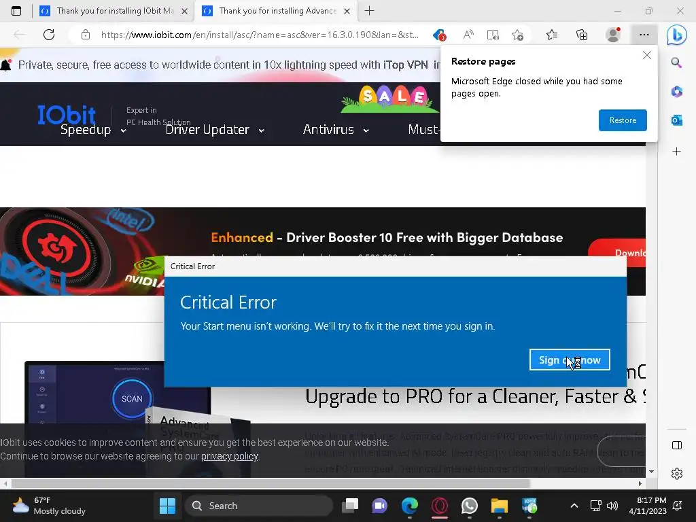Click the address bar URL
Screen dimensions: 696x522
[260, 35]
